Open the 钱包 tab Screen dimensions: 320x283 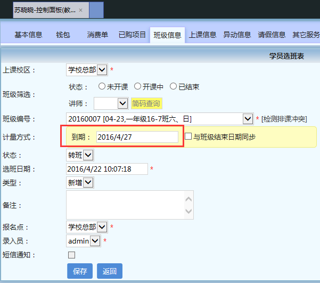(x=63, y=35)
